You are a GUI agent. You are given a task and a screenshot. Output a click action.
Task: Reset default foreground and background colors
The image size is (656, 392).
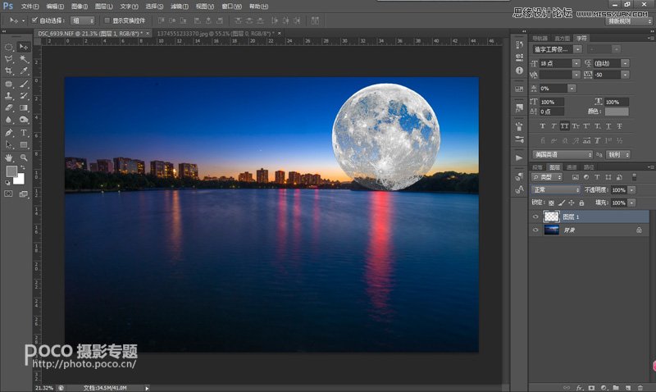(x=7, y=182)
